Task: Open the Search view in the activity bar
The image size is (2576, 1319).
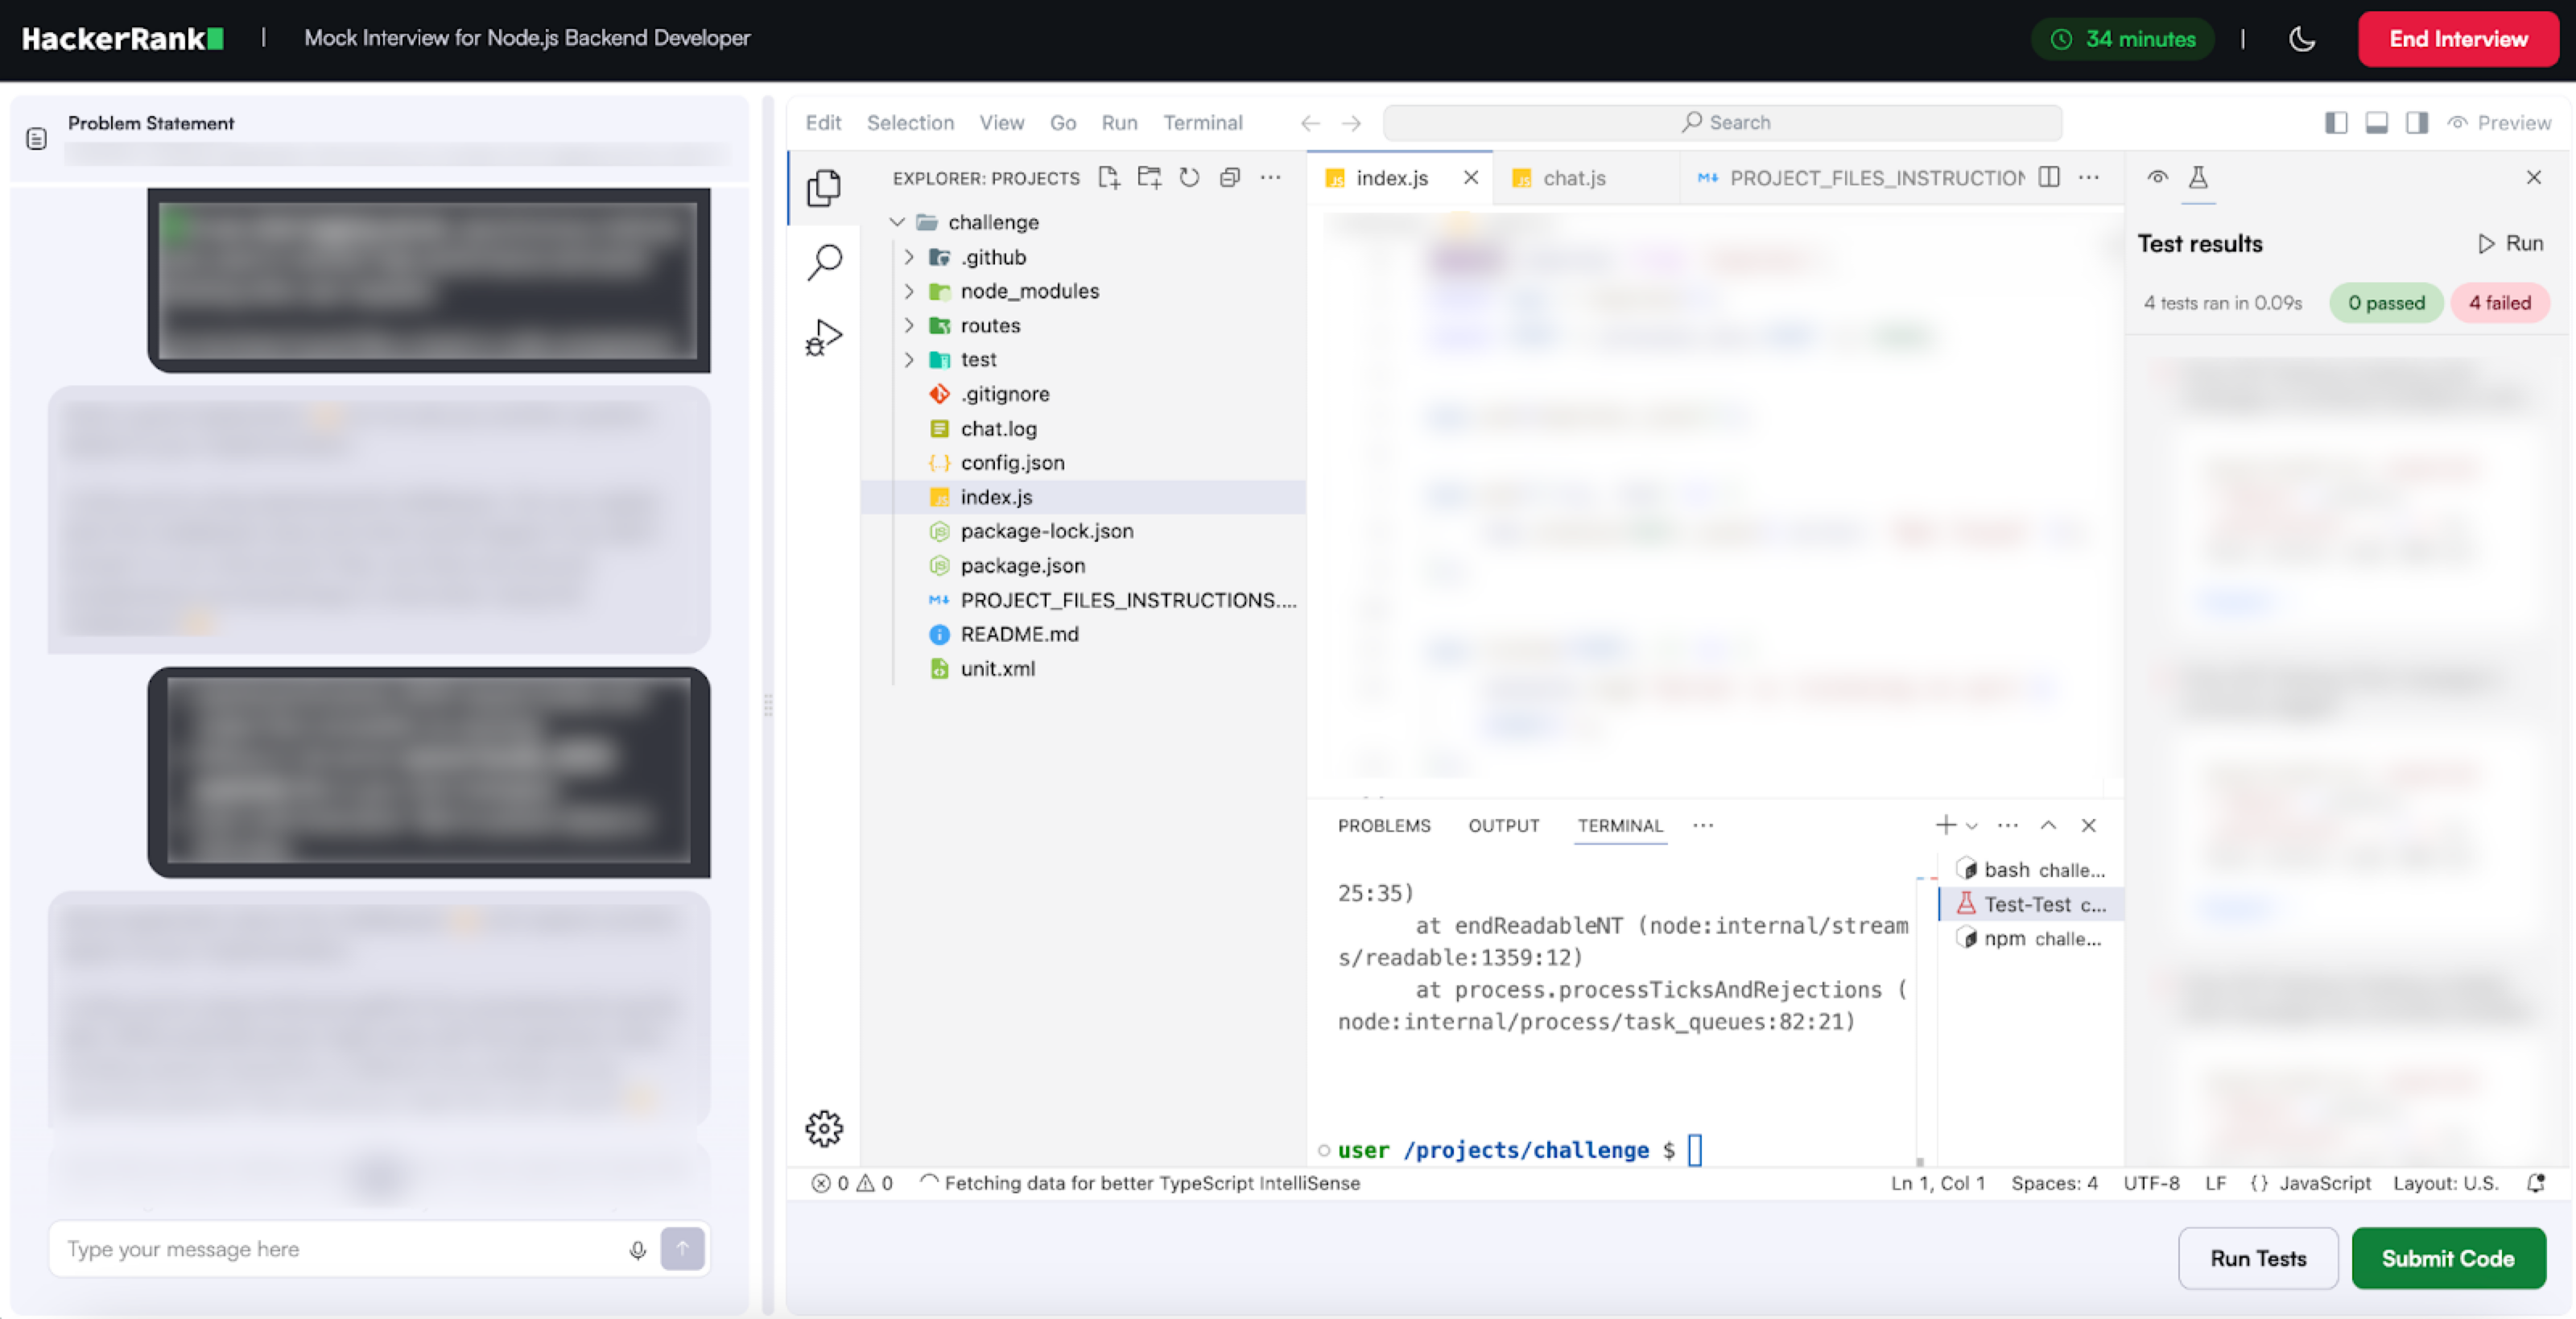Action: pos(824,261)
